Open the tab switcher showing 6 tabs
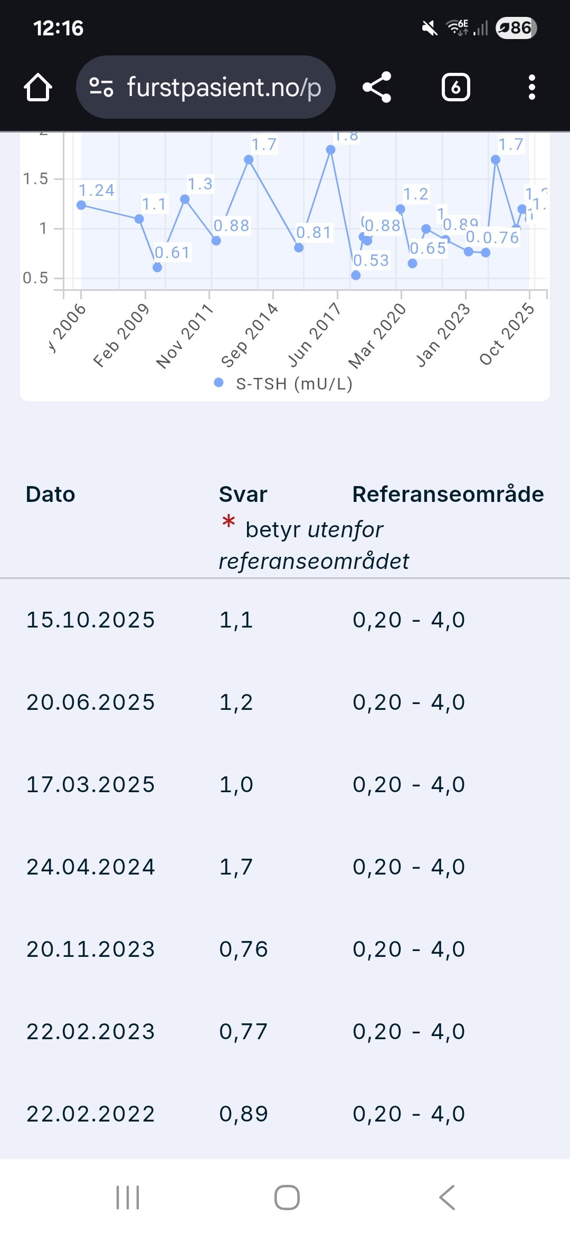Screen dimensions: 570x1235 click(455, 87)
